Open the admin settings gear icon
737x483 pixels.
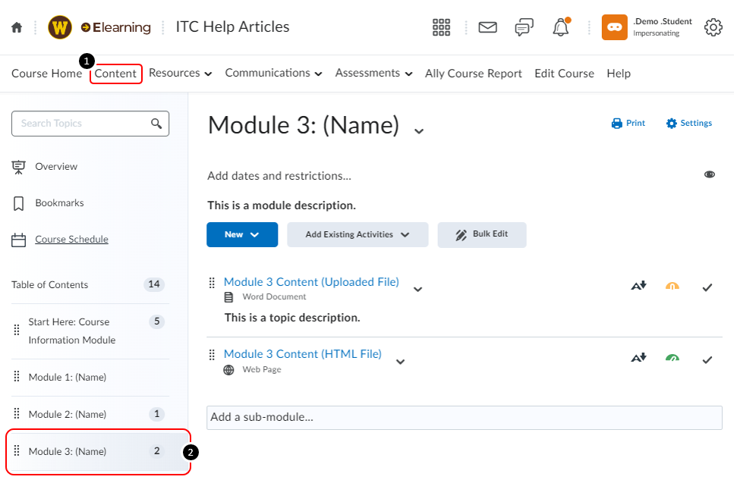click(x=713, y=27)
